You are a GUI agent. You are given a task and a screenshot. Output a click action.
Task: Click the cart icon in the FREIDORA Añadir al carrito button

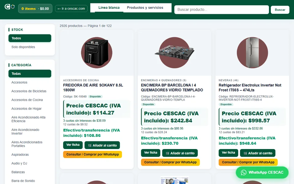point(90,145)
